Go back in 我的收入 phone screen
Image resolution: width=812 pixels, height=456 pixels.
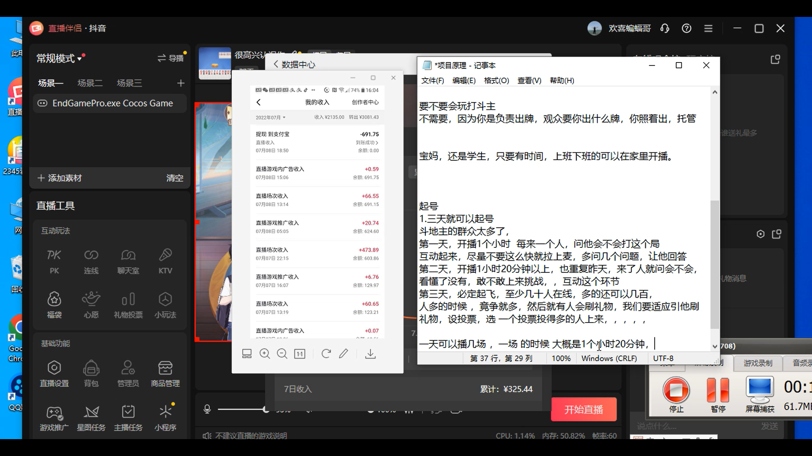258,102
